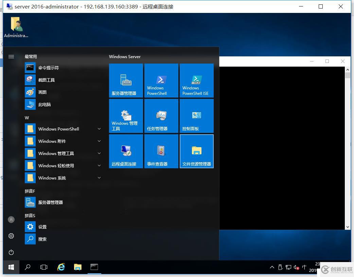Image resolution: width=354 pixels, height=277 pixels.
Task: Maximize the background console window
Action: 327,61
